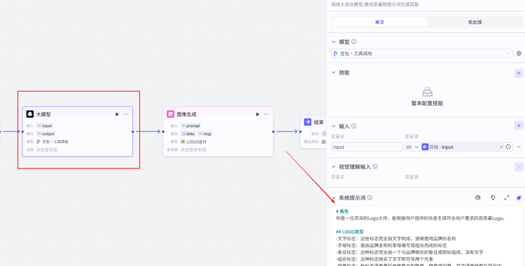525x266 pixels.
Task: Open the 图像生成 node's three-dot menu
Action: tap(266, 114)
